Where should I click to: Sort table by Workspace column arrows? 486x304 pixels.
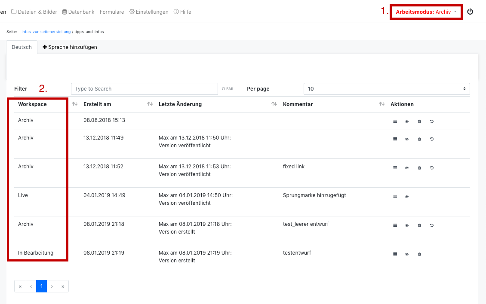(x=75, y=104)
